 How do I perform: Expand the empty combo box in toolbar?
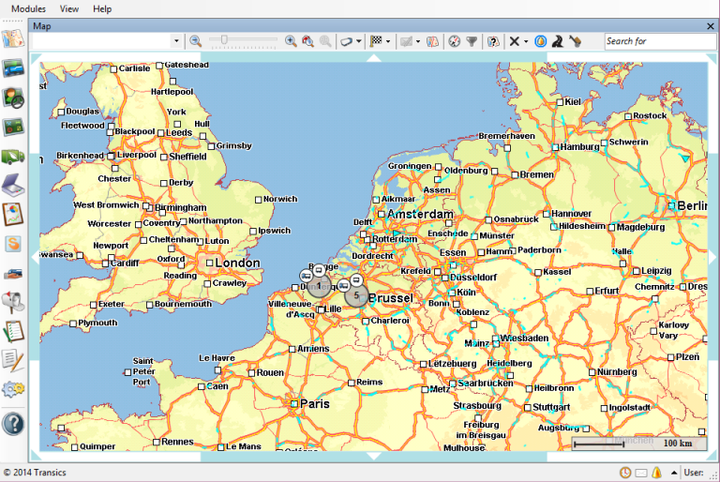pos(175,41)
